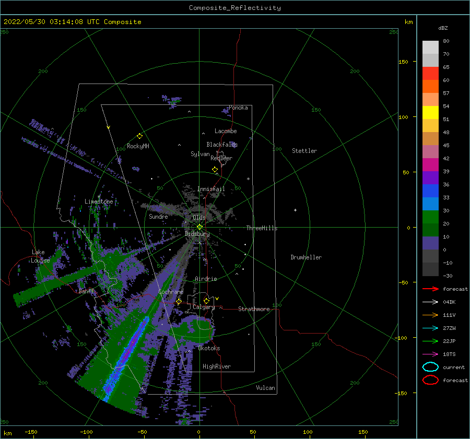
Task: Click the slate purple 0-10 dBZ swatch
Action: pos(430,243)
